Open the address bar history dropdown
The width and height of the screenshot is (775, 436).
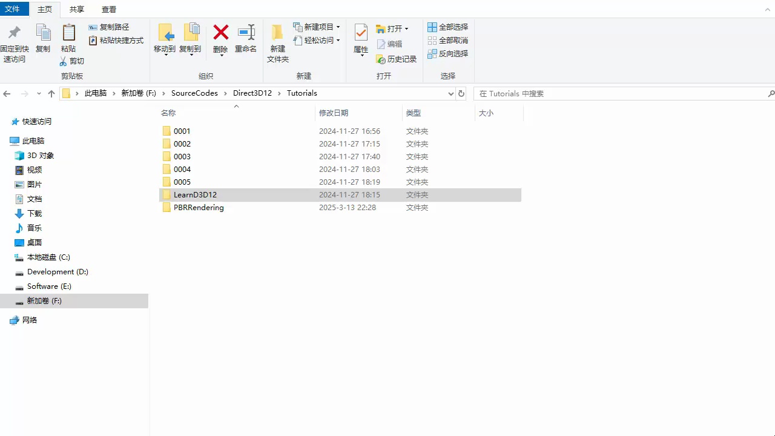coord(450,93)
